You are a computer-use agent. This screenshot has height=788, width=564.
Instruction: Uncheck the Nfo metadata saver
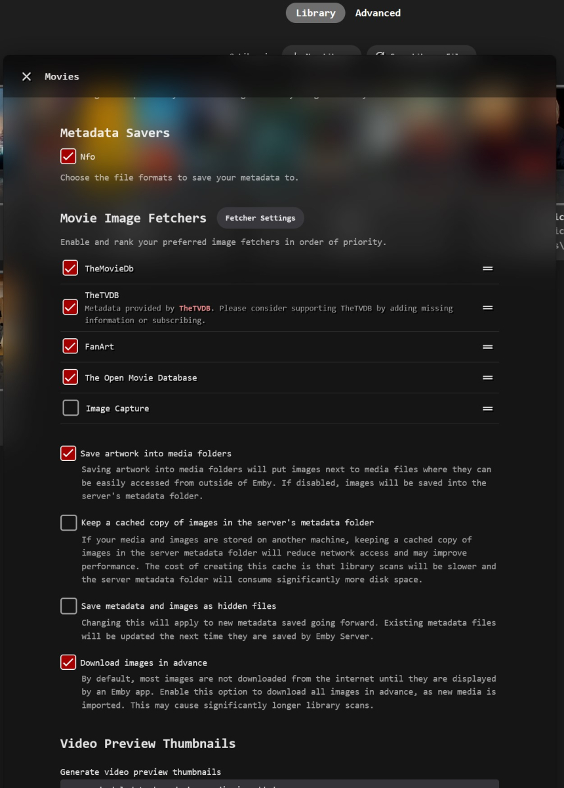68,156
